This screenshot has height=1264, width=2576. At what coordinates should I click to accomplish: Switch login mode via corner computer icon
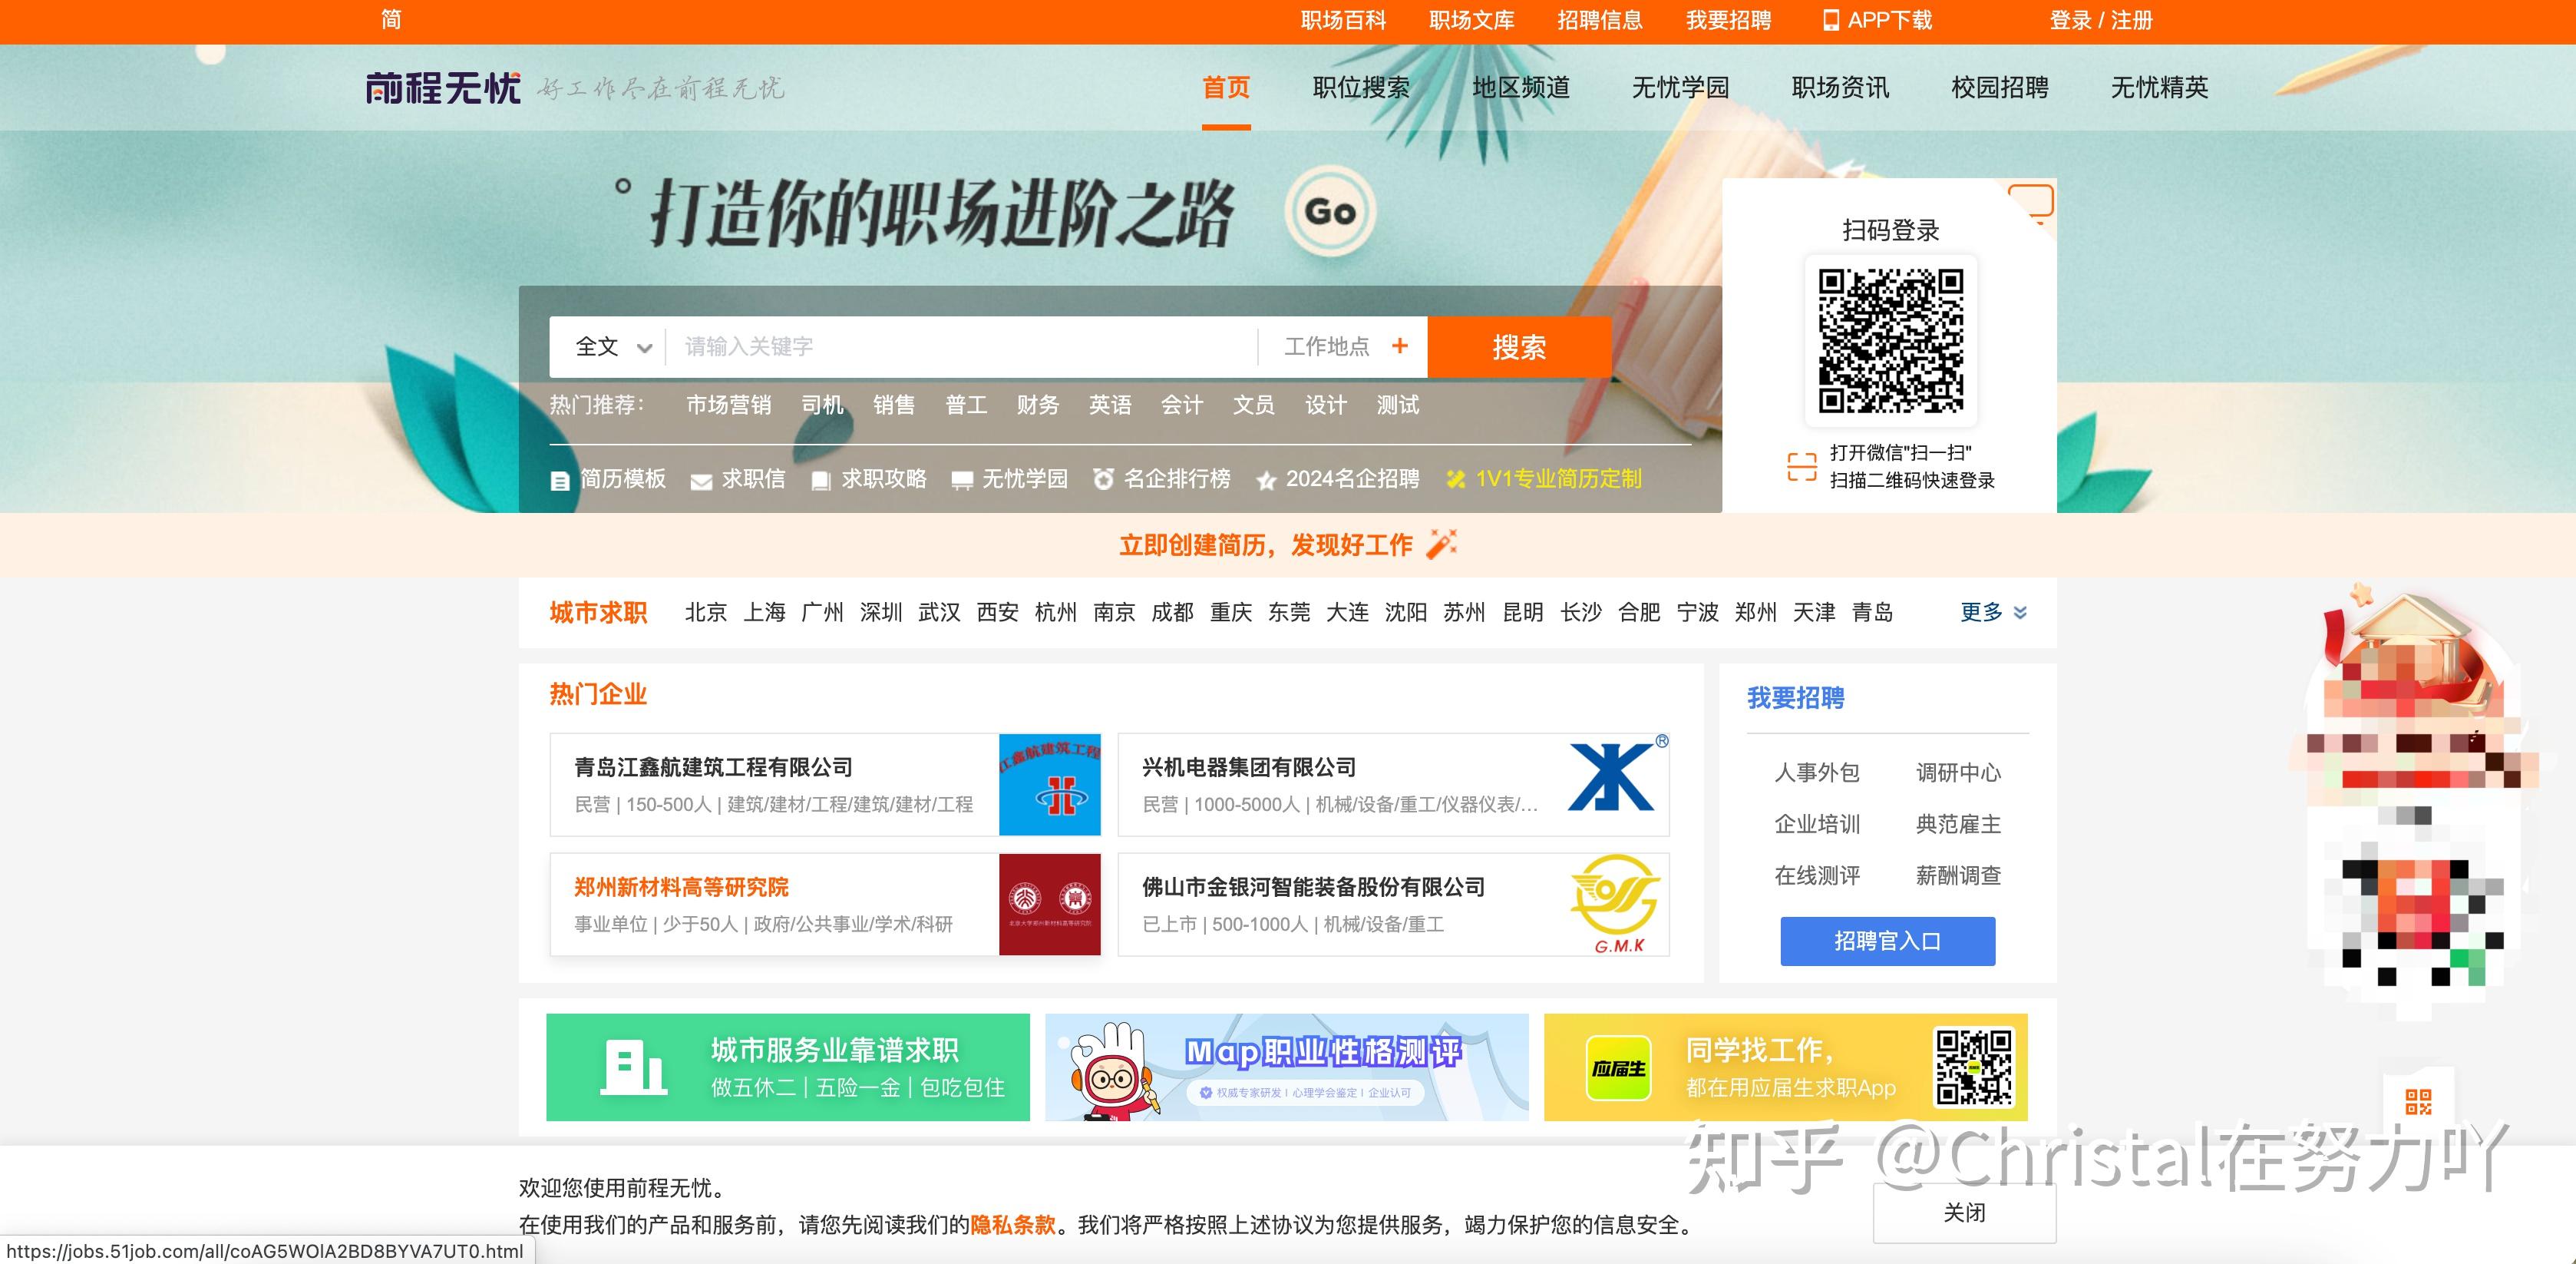click(x=2032, y=203)
